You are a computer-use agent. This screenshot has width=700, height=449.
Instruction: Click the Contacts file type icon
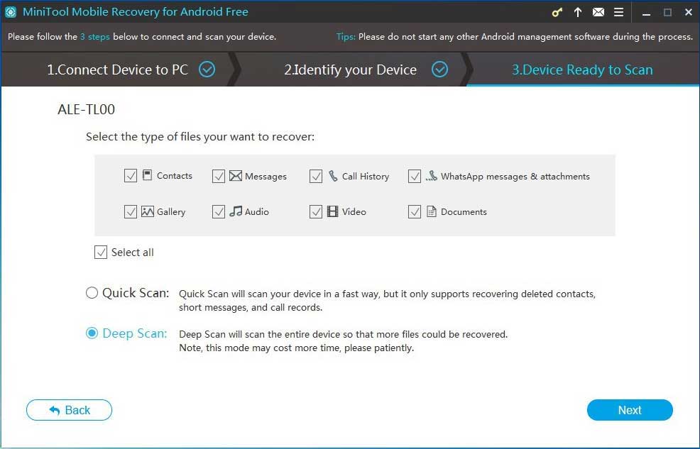(x=148, y=174)
